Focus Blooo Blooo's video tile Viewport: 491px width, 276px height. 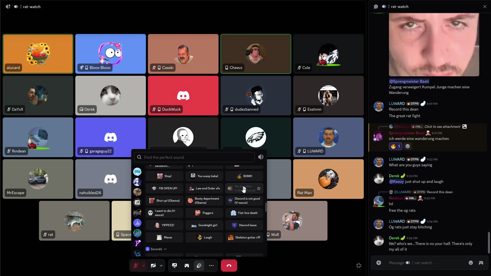[x=110, y=54]
